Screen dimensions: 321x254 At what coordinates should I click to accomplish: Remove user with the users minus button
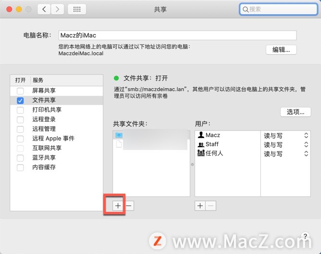pyautogui.click(x=210, y=206)
